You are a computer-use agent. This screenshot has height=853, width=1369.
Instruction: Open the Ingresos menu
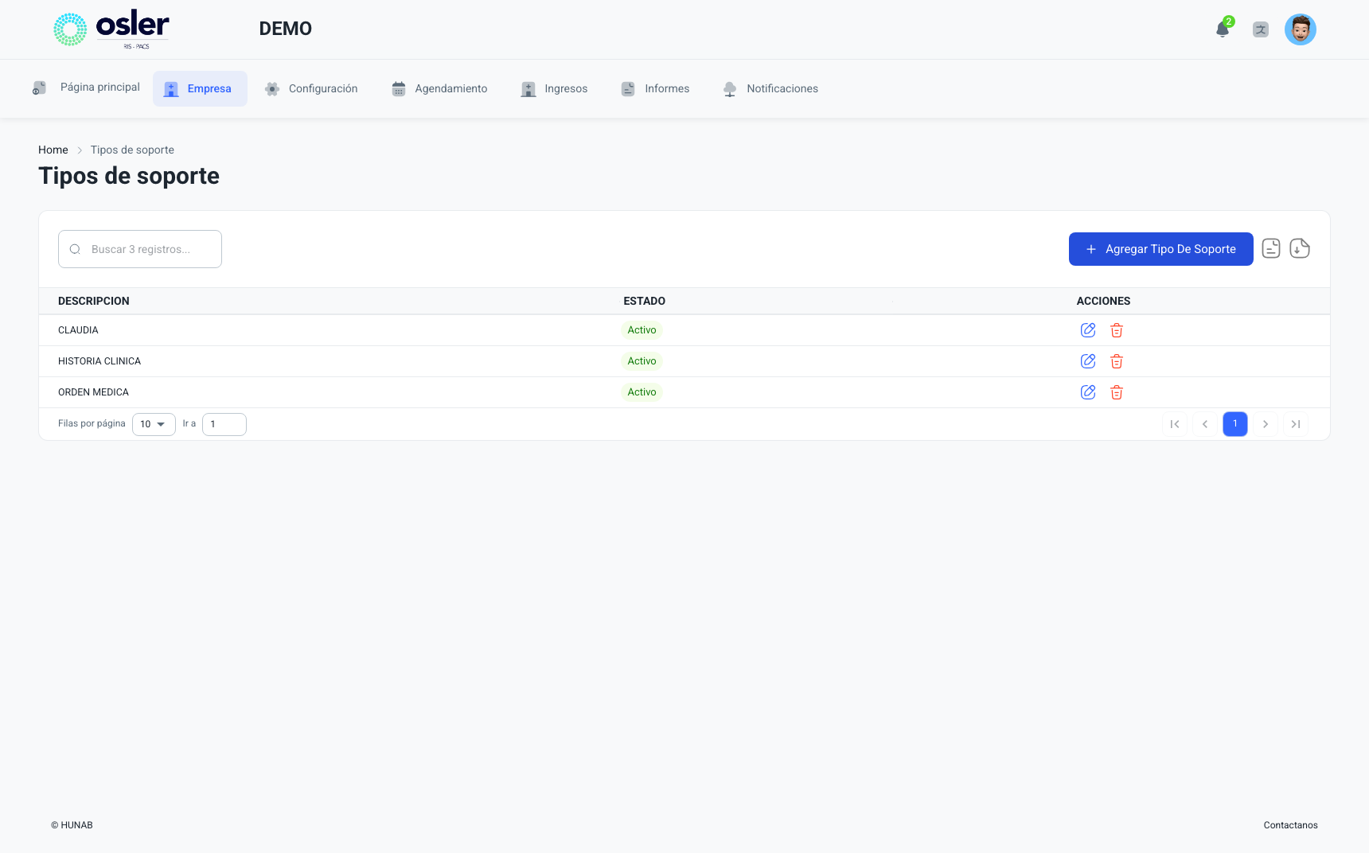coord(554,88)
